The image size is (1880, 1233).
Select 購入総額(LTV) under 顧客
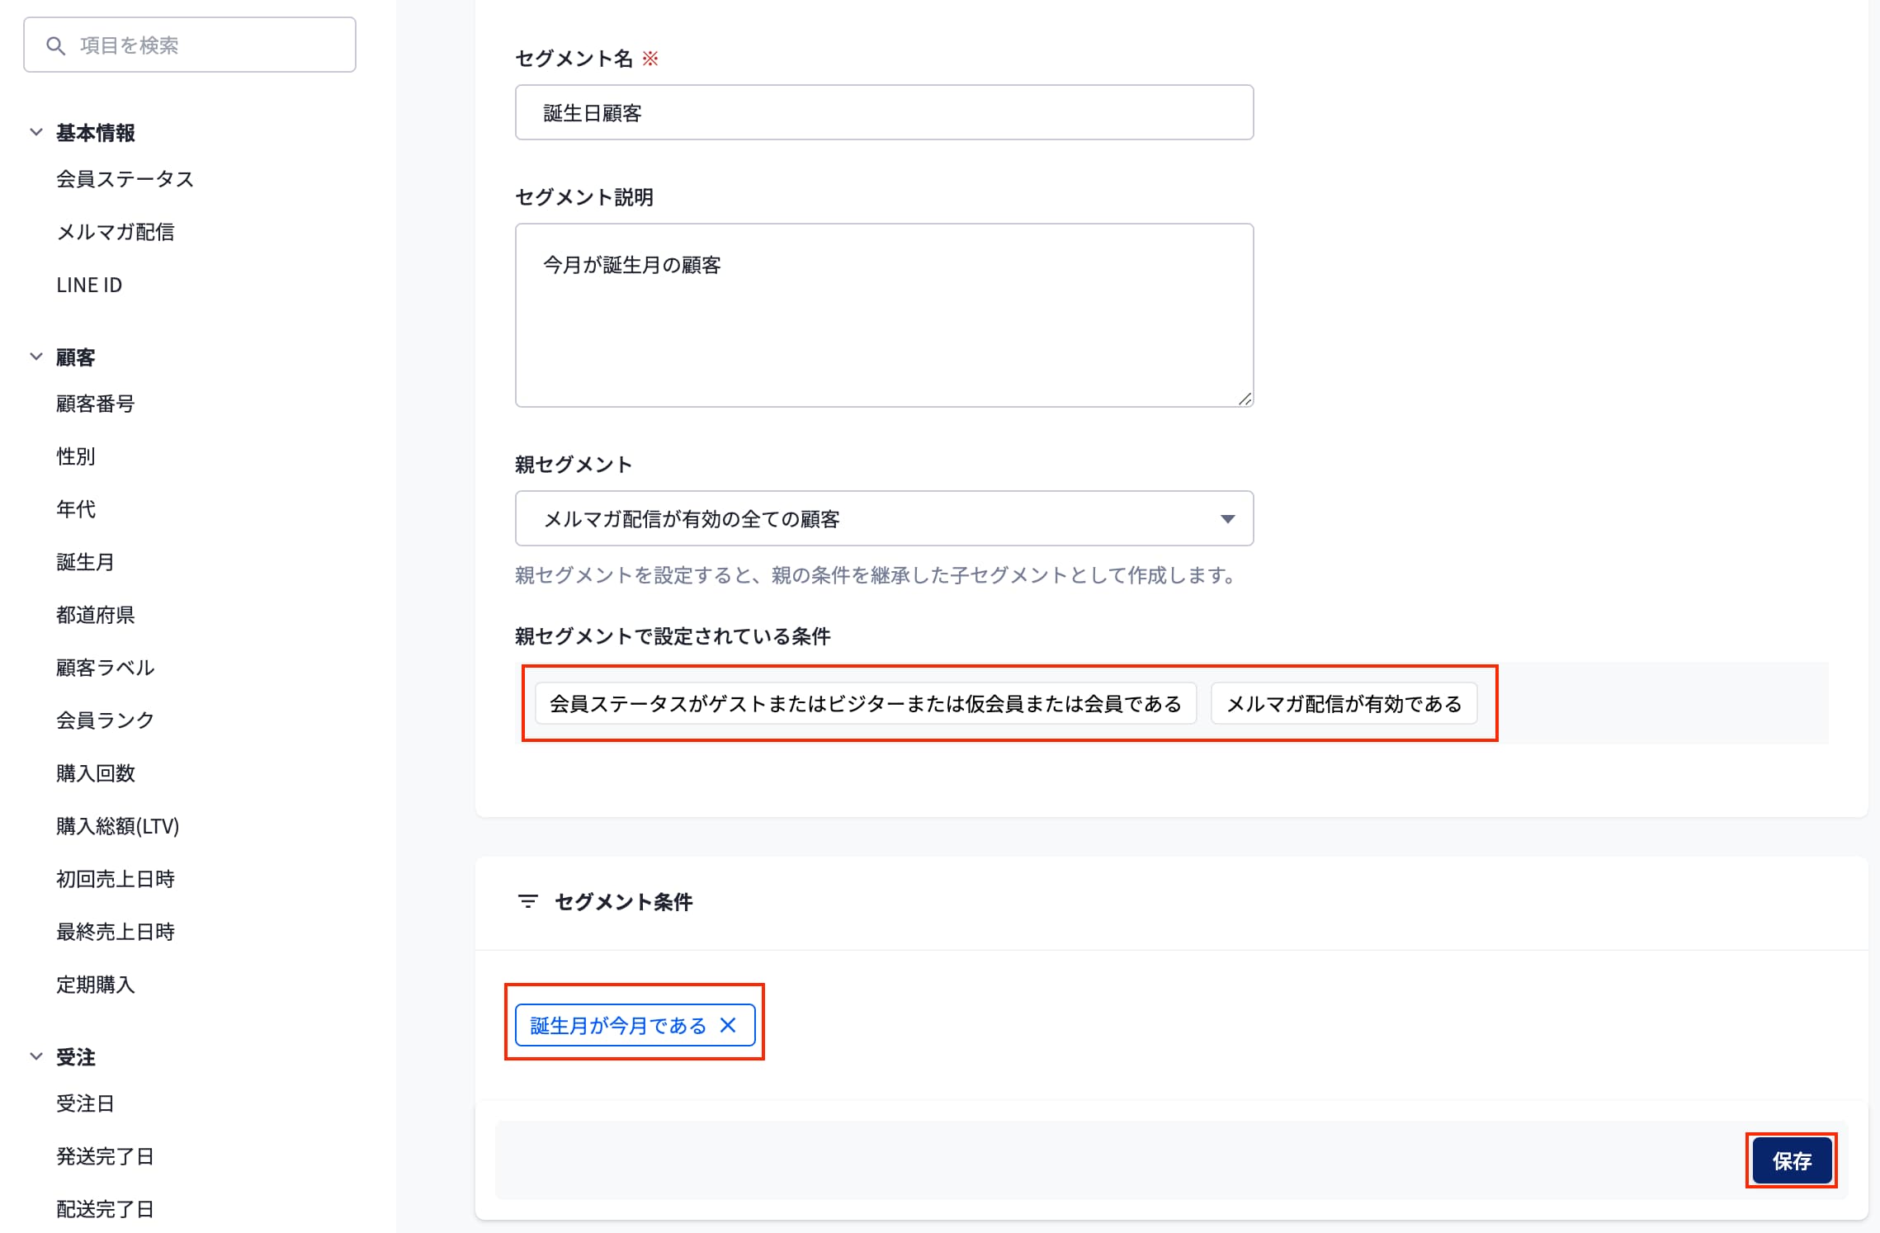coord(118,826)
